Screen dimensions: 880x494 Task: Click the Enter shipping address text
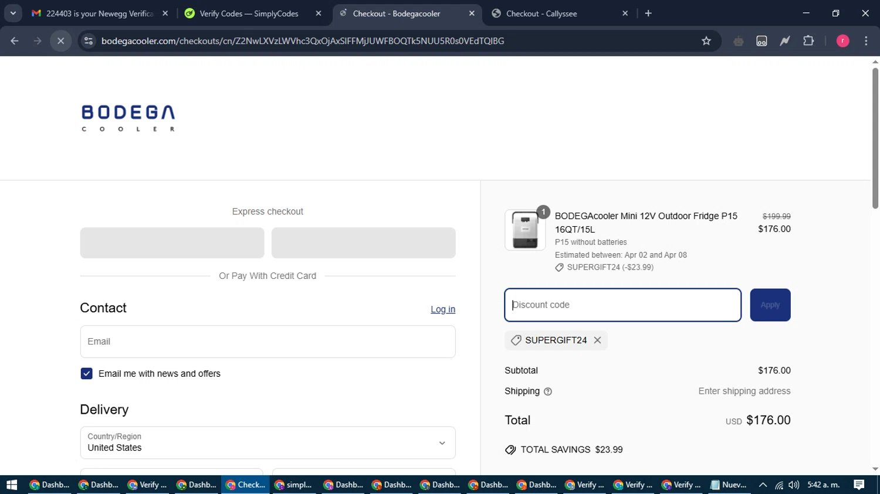pyautogui.click(x=744, y=391)
